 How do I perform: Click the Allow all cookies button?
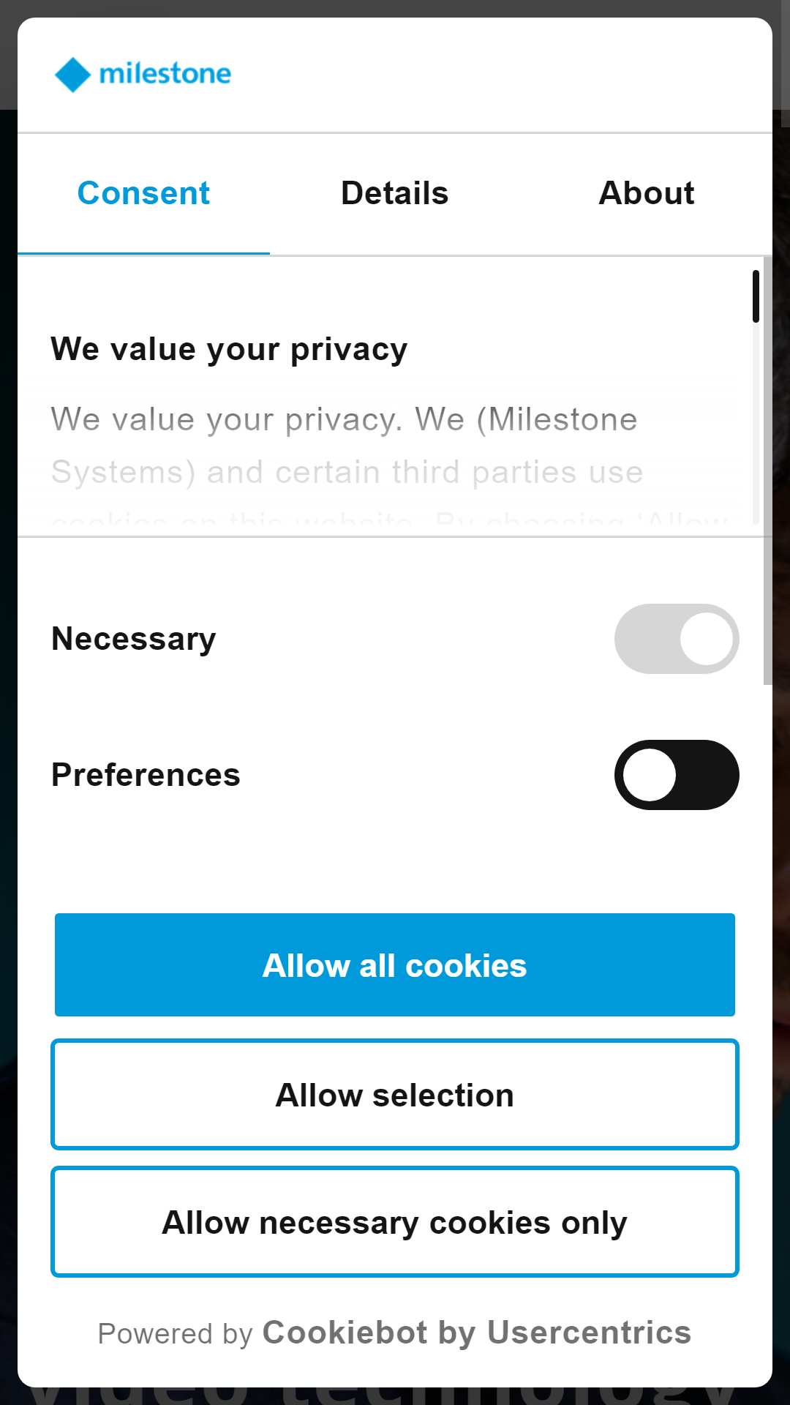coord(395,964)
